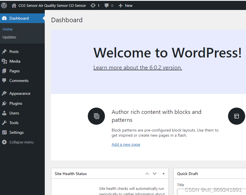
Task: Click the round layout template icon
Action: point(236,116)
